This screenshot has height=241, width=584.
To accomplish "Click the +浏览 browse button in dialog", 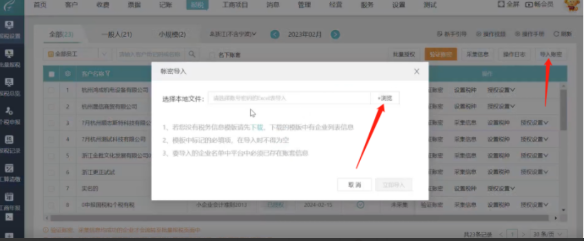I will (384, 98).
